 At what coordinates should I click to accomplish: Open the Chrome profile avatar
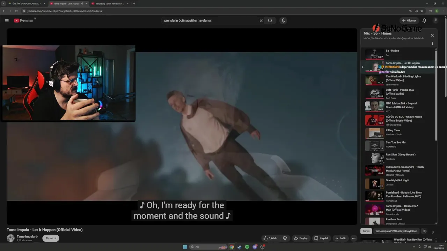click(x=437, y=11)
